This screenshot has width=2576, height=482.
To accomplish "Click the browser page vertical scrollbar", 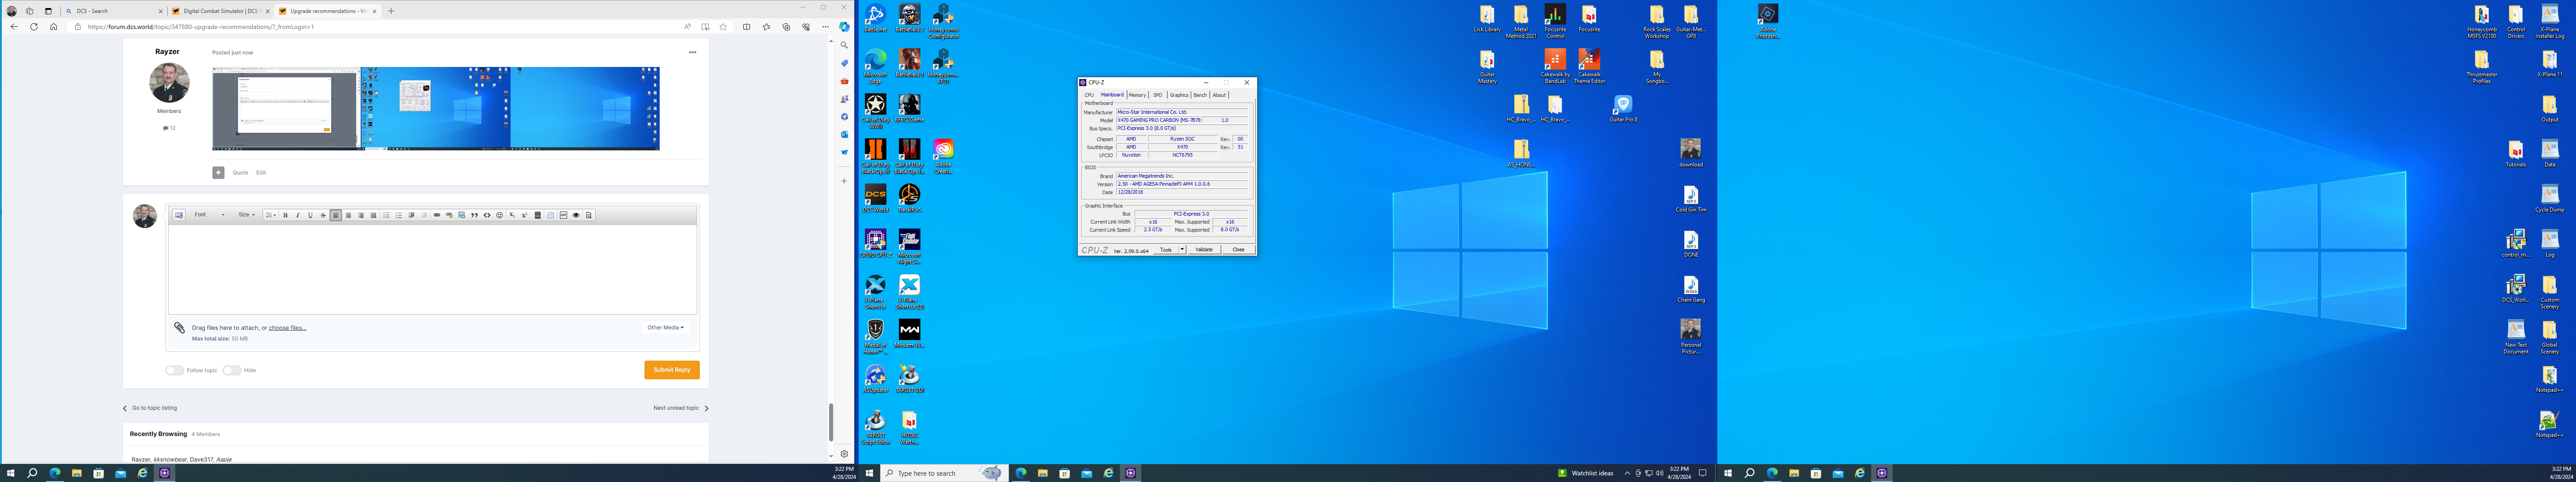I will (830, 422).
